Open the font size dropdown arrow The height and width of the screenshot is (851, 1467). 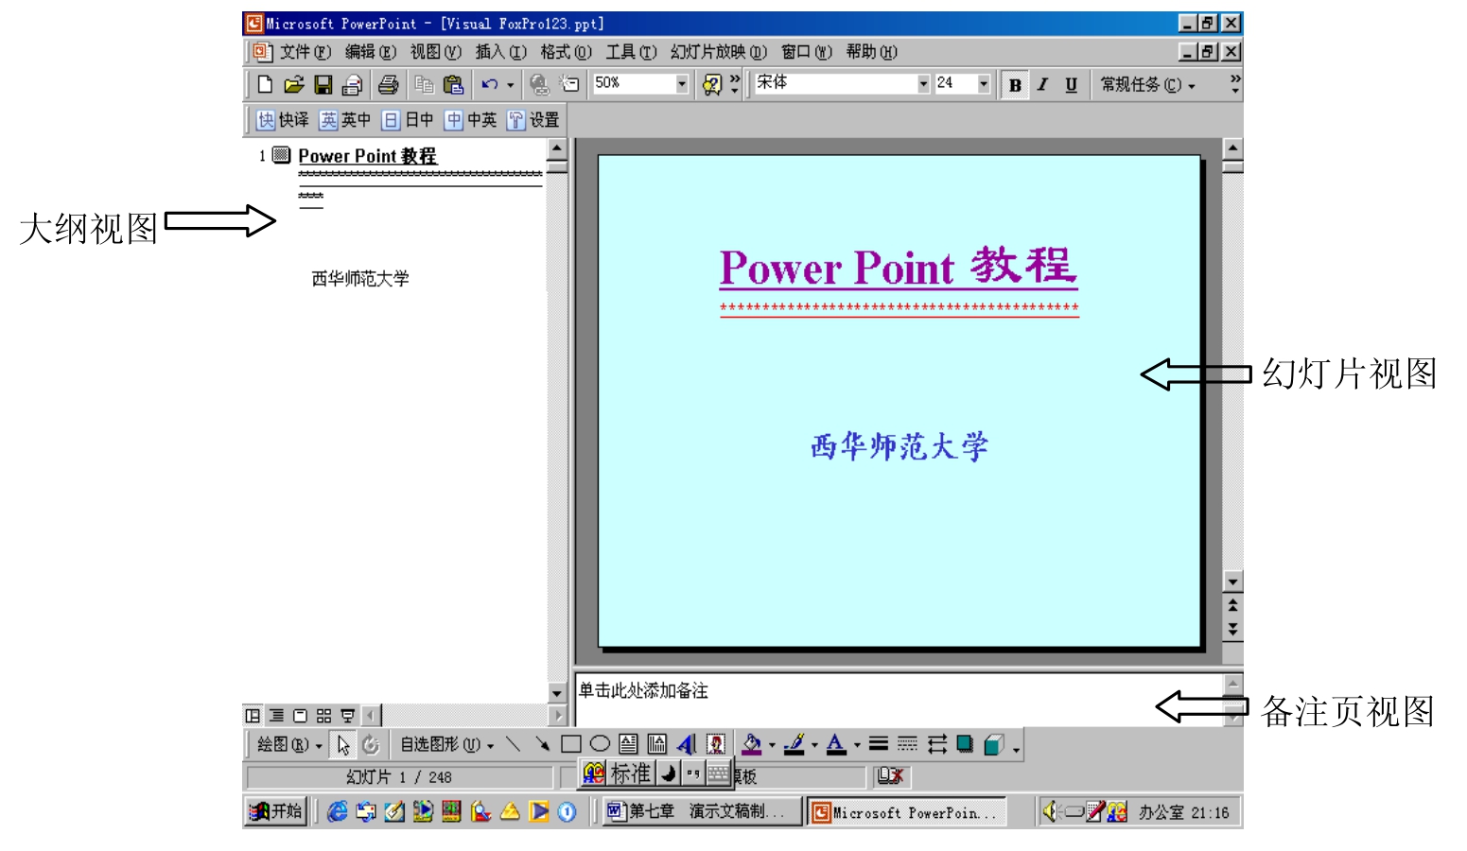pos(984,84)
